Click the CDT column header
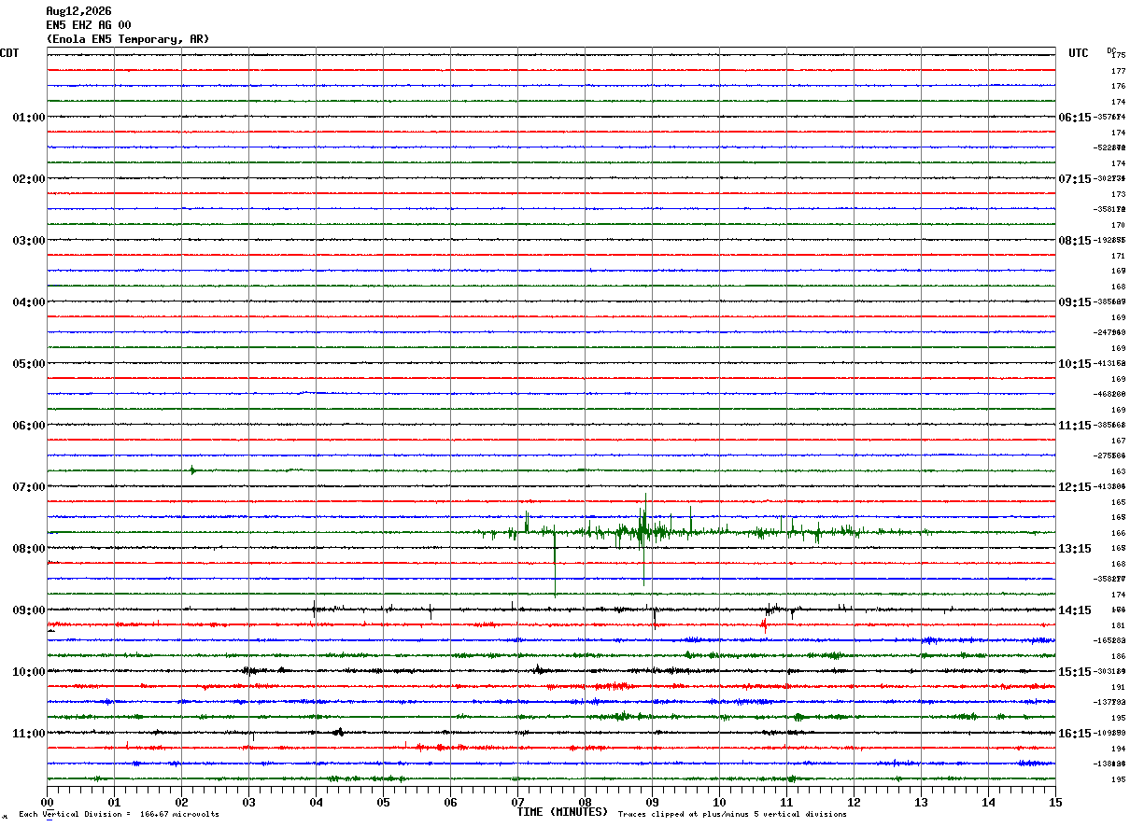 pos(9,53)
